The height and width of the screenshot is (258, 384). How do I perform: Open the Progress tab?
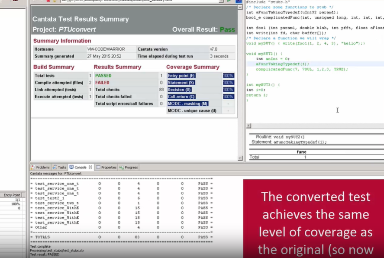click(129, 167)
